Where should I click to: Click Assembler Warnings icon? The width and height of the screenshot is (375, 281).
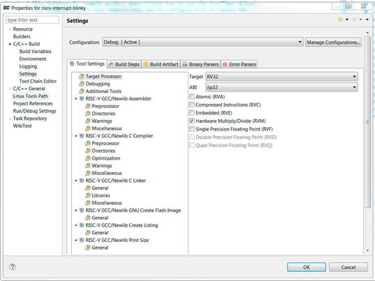88,121
